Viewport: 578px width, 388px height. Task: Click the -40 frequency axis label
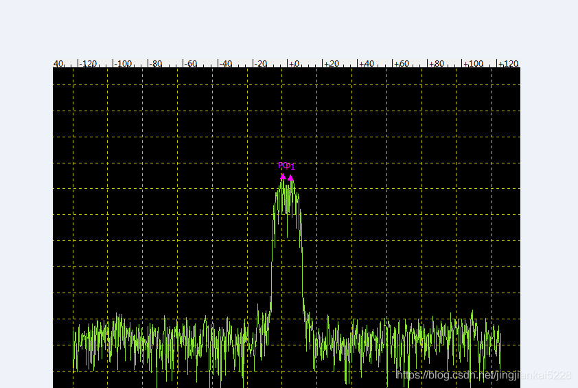(x=226, y=64)
